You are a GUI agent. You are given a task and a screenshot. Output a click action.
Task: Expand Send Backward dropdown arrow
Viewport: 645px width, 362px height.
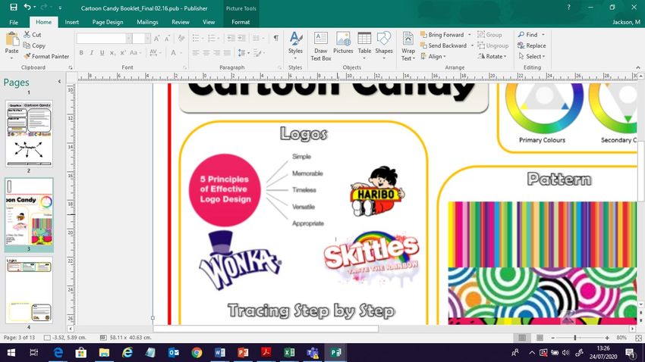pyautogui.click(x=472, y=45)
